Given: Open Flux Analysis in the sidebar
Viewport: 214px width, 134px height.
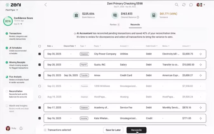Looking at the screenshot, I should pos(18,80).
